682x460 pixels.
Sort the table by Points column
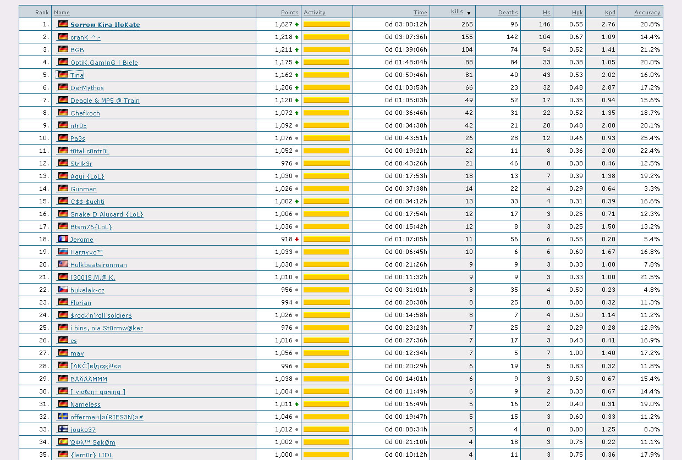click(289, 12)
